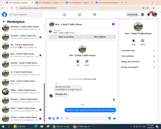
Task: Open File Explorer from the taskbar
Action: tap(42, 126)
